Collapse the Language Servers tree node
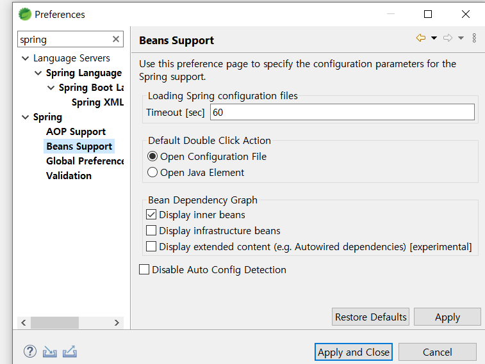 pyautogui.click(x=26, y=58)
